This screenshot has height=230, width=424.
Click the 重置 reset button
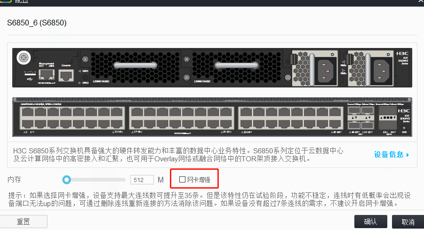pyautogui.click(x=24, y=222)
